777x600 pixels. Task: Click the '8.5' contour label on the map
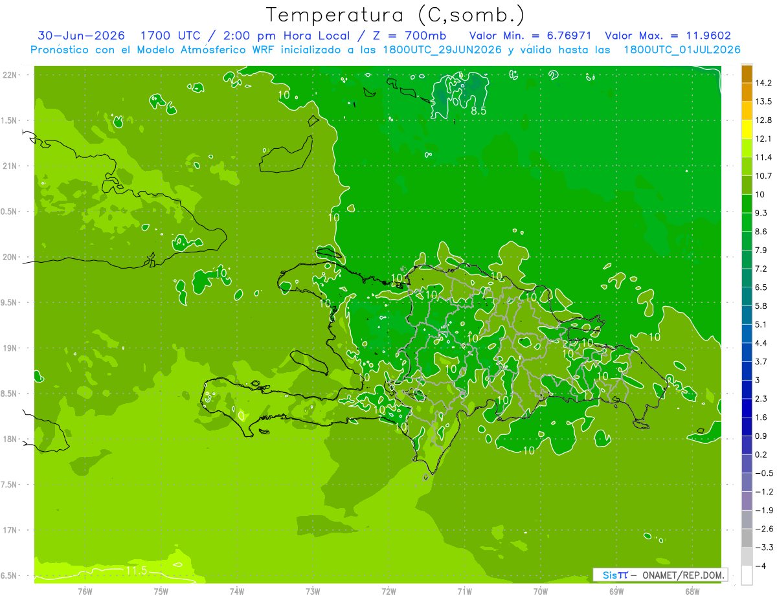(x=479, y=111)
